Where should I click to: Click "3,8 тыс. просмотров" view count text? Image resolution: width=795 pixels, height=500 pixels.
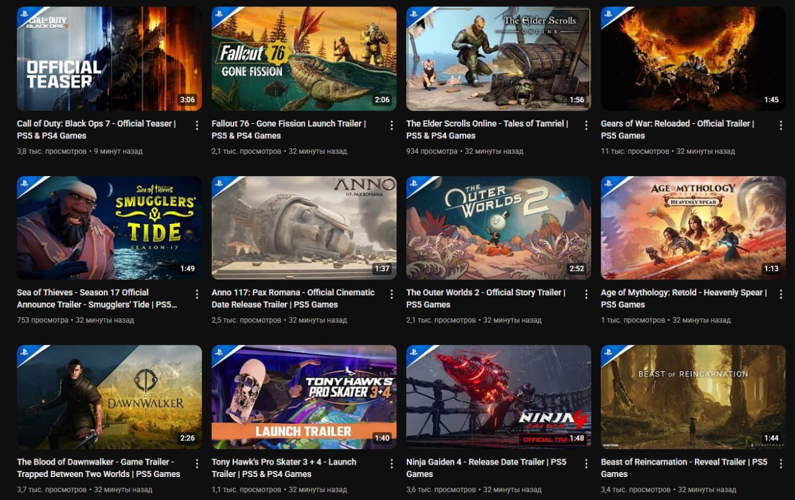(x=52, y=151)
